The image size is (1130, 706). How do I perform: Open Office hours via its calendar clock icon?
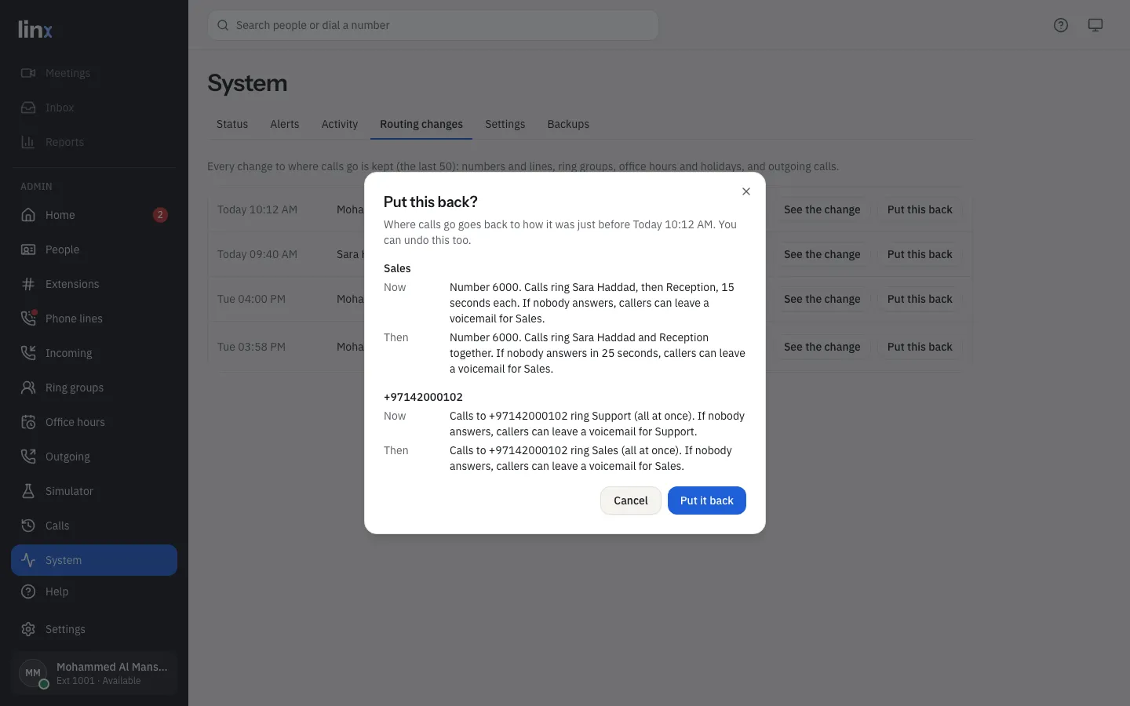coord(28,422)
